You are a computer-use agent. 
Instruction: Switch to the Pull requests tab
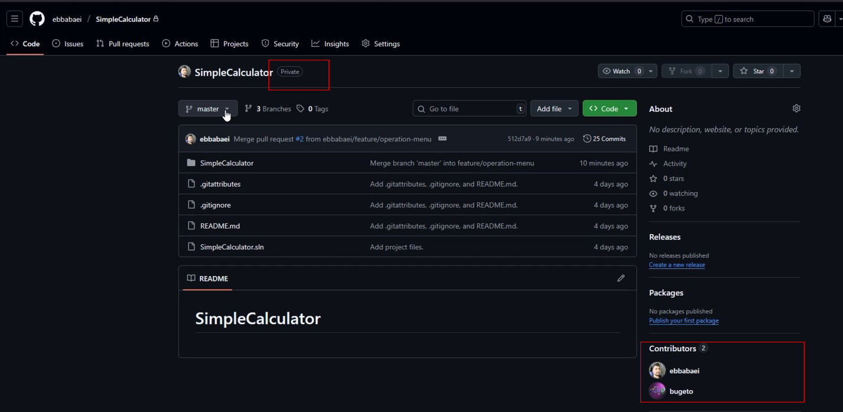click(x=123, y=44)
